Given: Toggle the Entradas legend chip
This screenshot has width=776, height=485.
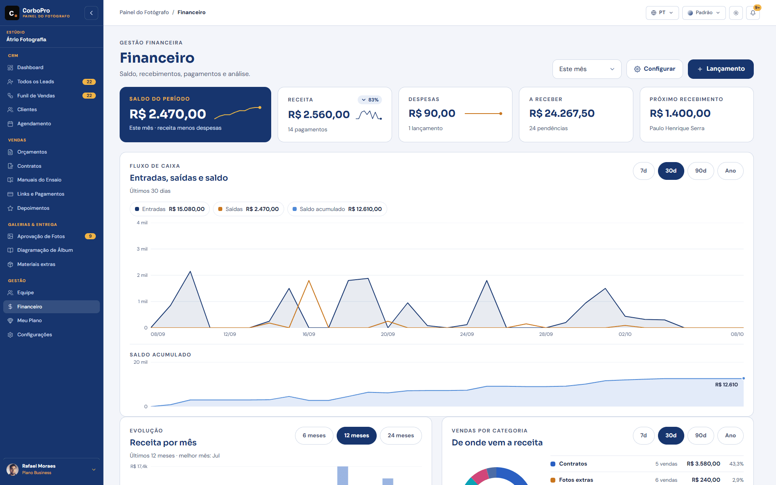Looking at the screenshot, I should click(x=170, y=209).
